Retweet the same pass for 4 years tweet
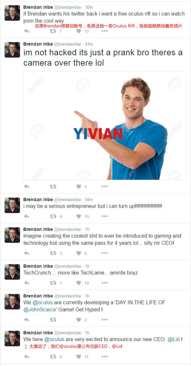This screenshot has width=191, height=366. click(x=53, y=253)
